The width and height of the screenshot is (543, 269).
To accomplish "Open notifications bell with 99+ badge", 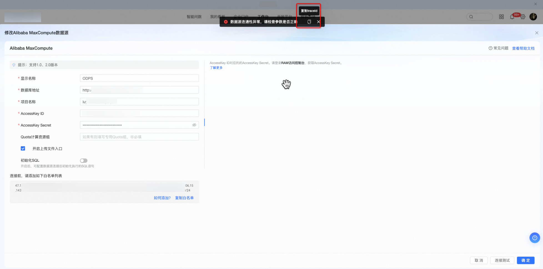I will point(512,17).
